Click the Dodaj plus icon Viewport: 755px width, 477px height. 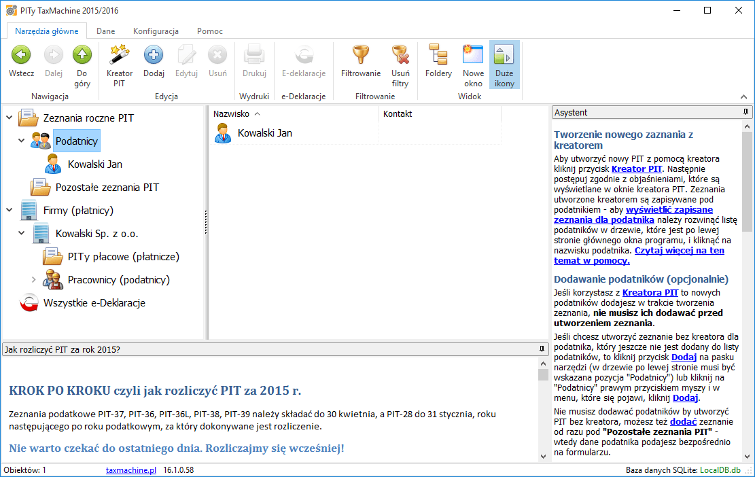coord(154,56)
